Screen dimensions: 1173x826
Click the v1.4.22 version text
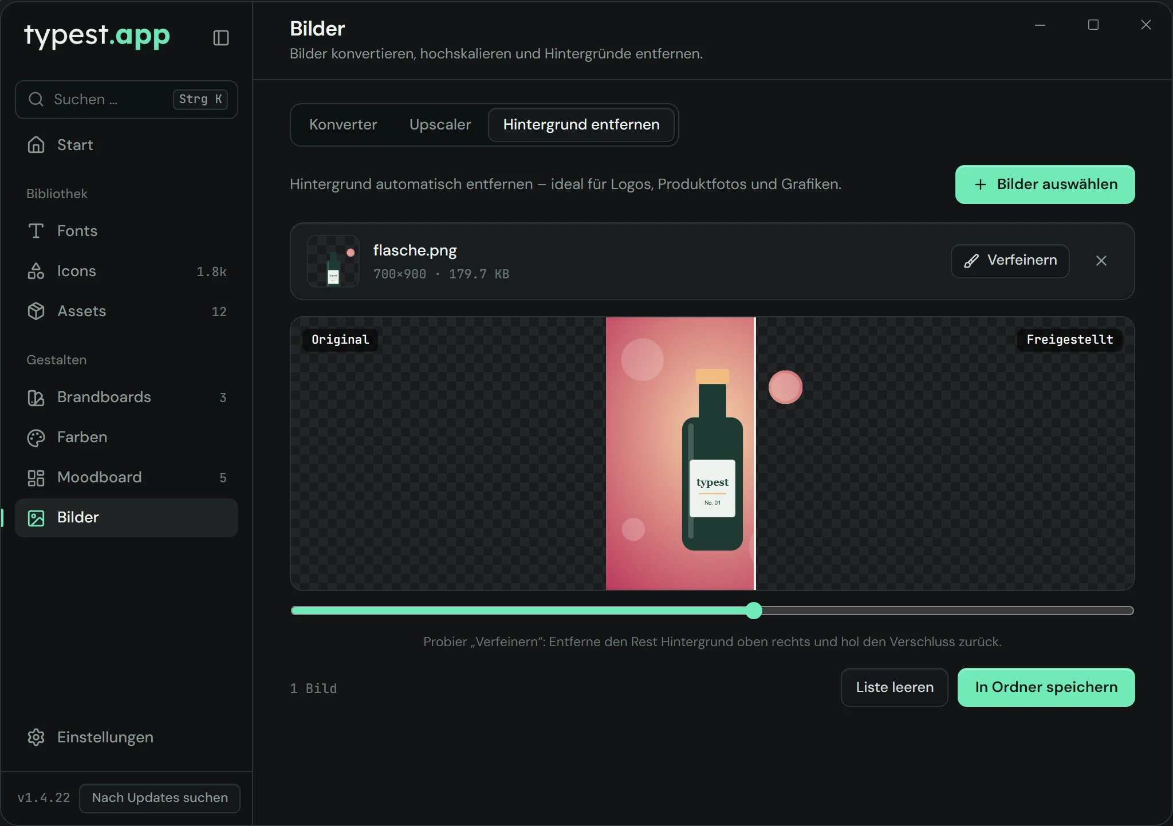44,798
